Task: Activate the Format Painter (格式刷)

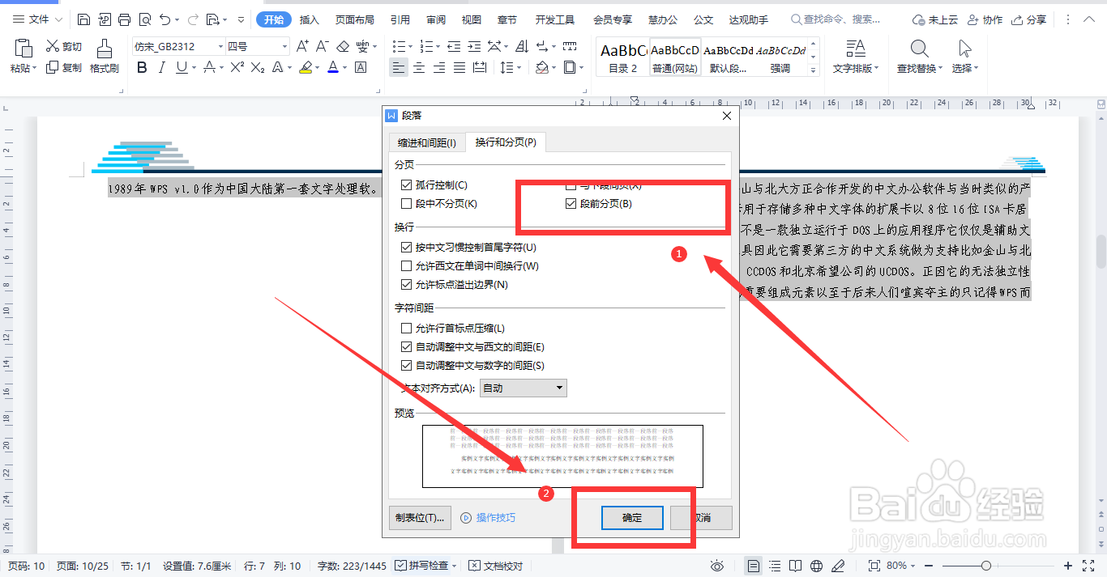Action: [x=105, y=57]
